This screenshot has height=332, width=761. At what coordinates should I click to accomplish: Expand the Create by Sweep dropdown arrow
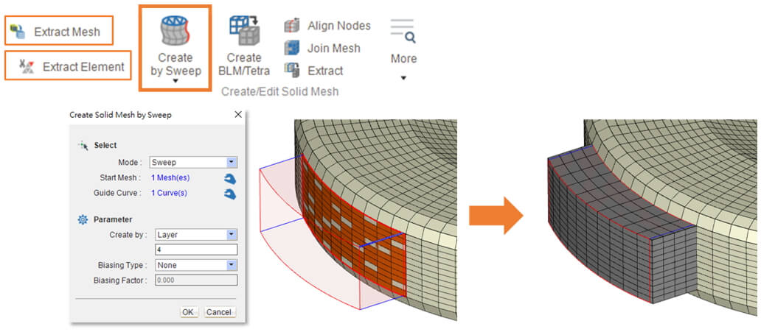pos(176,82)
